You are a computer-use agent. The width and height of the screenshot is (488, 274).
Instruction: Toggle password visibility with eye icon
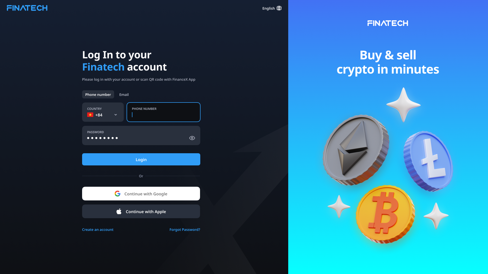pyautogui.click(x=192, y=138)
